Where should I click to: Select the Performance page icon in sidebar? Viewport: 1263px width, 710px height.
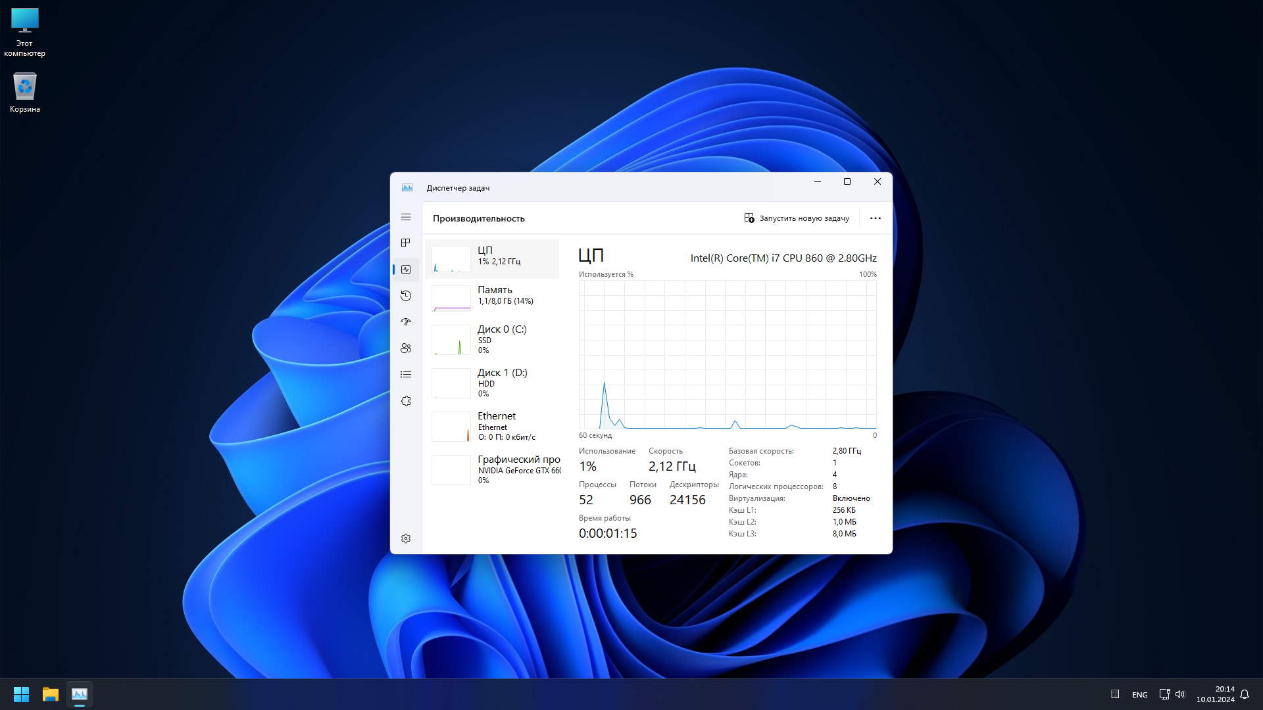pos(406,270)
